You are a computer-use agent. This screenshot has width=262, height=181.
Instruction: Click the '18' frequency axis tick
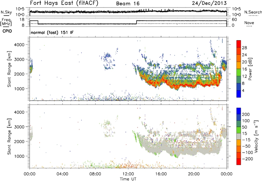click(22, 20)
